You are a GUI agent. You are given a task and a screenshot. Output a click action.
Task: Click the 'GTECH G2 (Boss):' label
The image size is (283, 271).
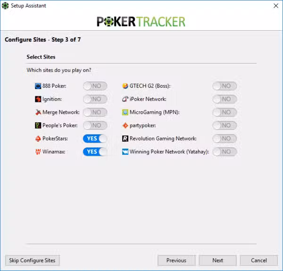click(150, 86)
